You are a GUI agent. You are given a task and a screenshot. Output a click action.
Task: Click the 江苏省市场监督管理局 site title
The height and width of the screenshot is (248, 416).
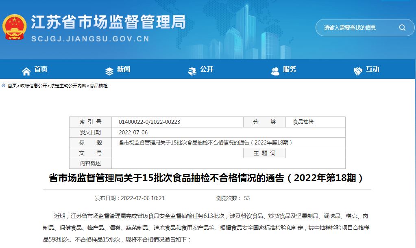tap(108, 22)
